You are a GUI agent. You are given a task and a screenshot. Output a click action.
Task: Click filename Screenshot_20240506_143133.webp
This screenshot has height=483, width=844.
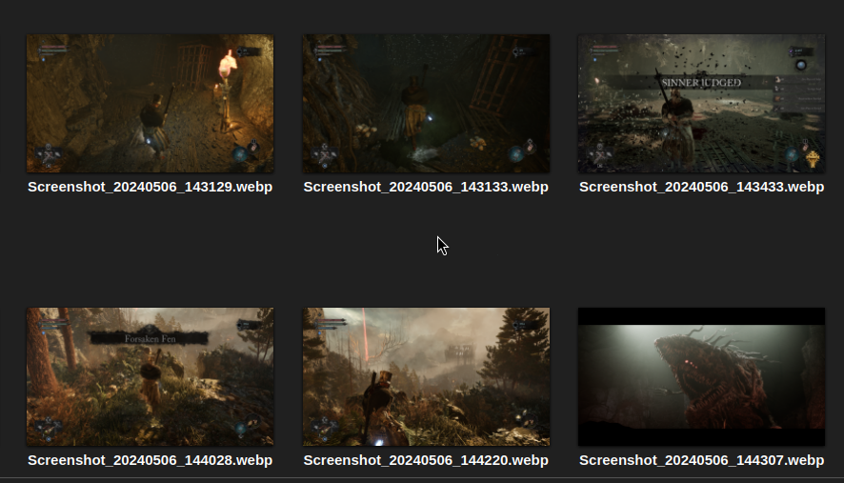point(426,187)
